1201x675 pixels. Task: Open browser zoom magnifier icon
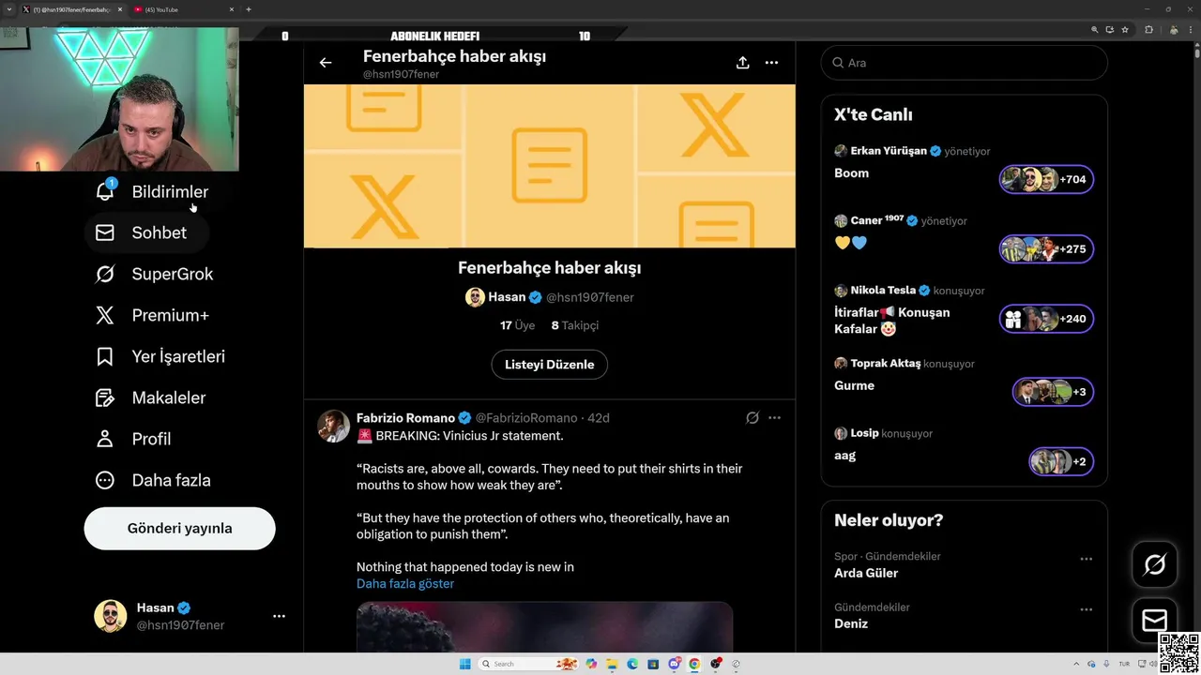coord(1095,30)
